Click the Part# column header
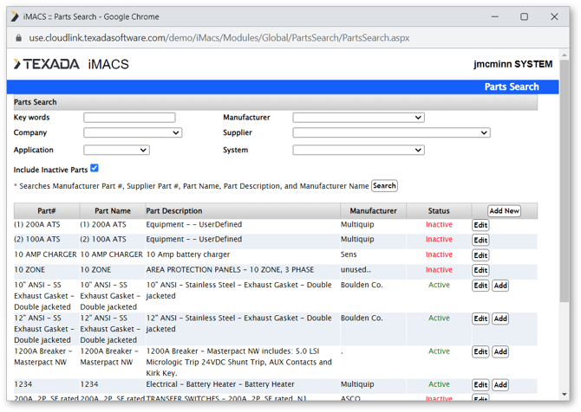This screenshot has width=581, height=412. (x=47, y=211)
